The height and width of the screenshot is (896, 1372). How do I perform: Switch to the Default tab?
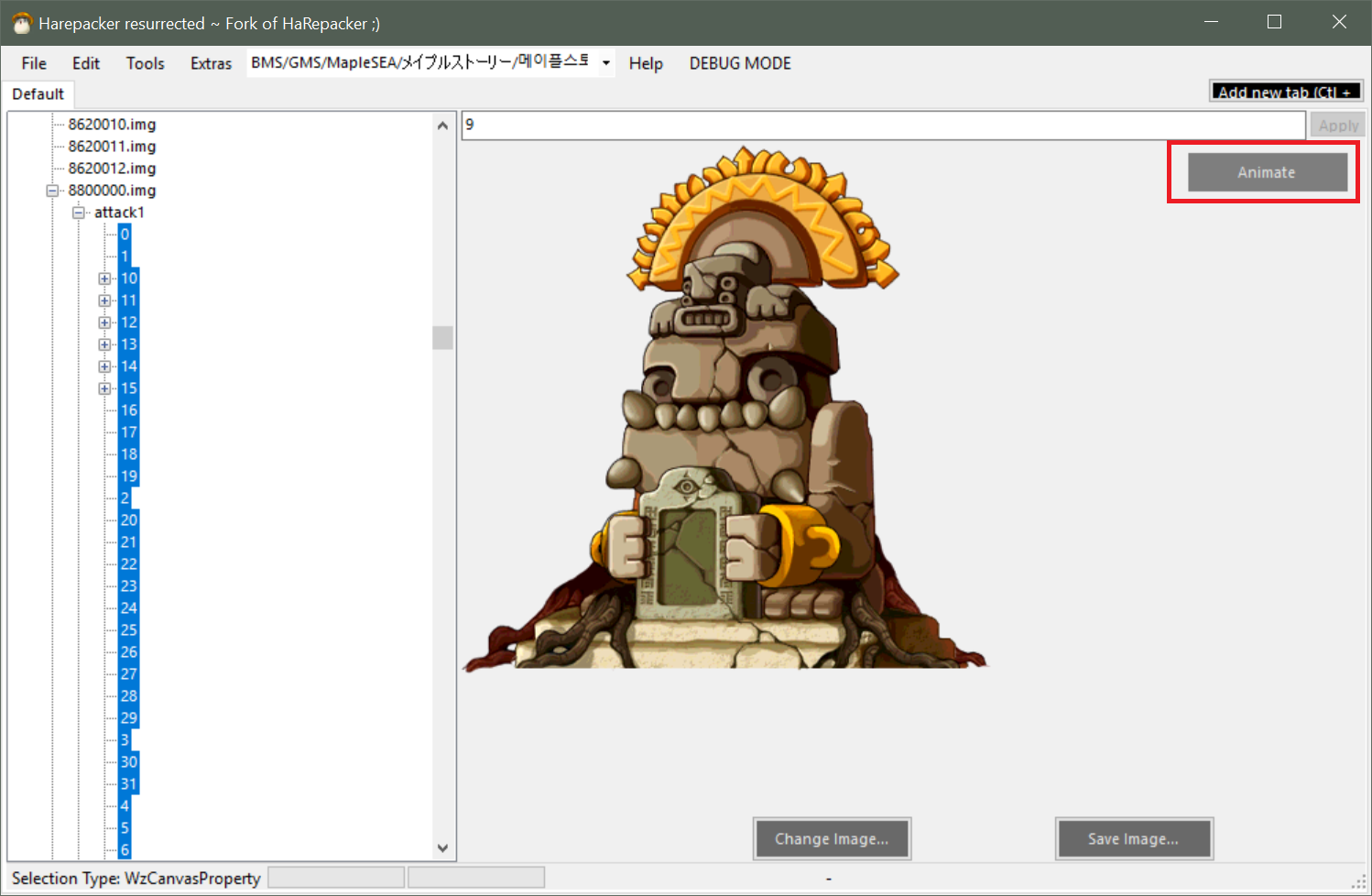click(x=38, y=94)
